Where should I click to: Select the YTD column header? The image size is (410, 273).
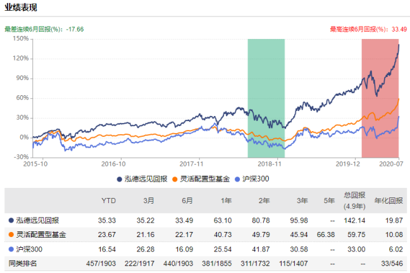[108, 200]
